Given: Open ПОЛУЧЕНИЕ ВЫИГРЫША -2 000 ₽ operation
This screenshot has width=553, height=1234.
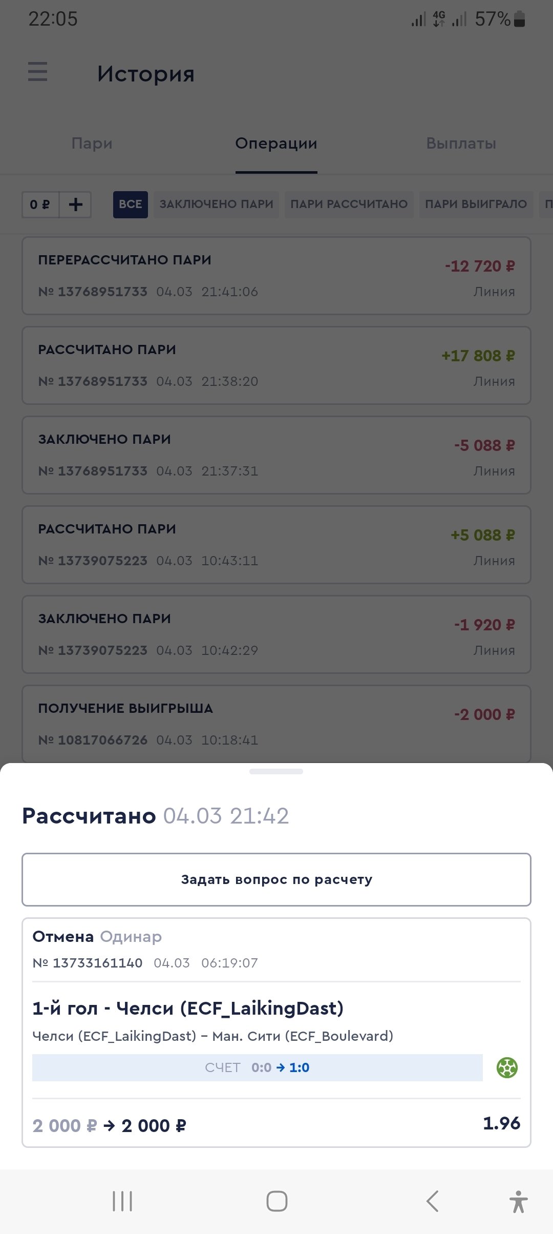Looking at the screenshot, I should 276,724.
